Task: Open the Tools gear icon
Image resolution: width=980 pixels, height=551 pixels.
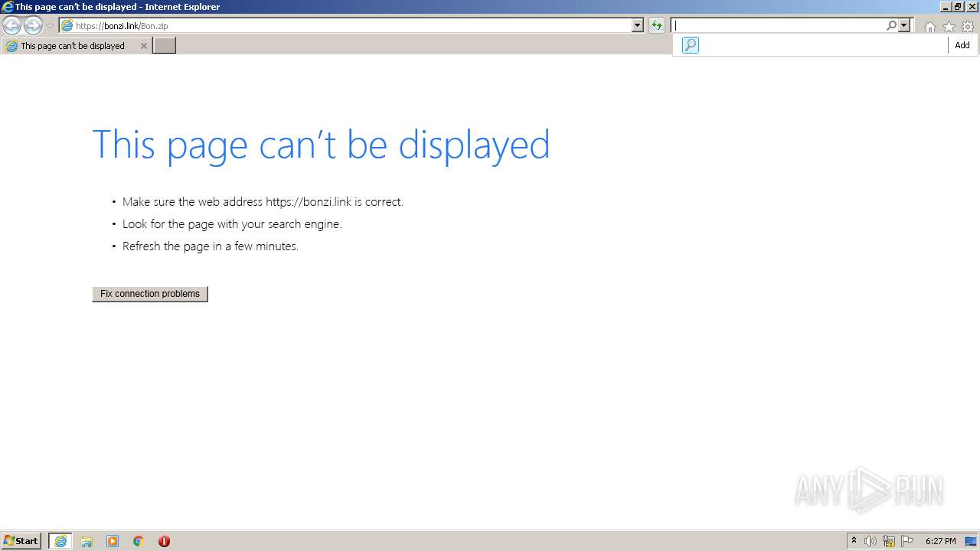Action: [x=968, y=27]
